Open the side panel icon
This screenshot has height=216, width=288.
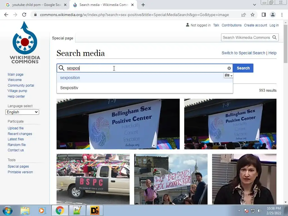point(264,15)
